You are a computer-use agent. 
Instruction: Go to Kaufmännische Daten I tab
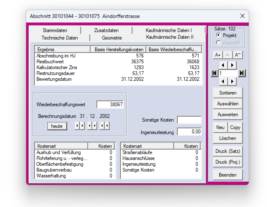pyautogui.click(x=169, y=30)
